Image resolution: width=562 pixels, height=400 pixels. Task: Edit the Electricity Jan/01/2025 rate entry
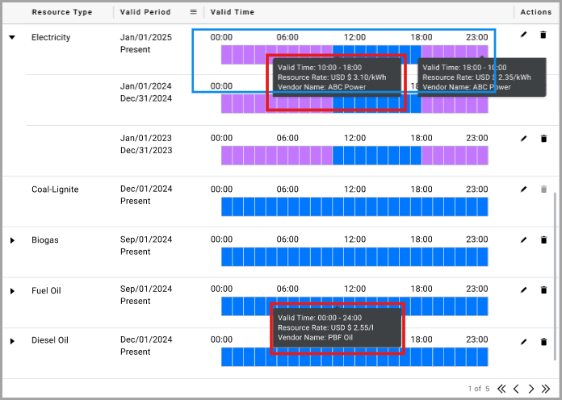point(524,35)
